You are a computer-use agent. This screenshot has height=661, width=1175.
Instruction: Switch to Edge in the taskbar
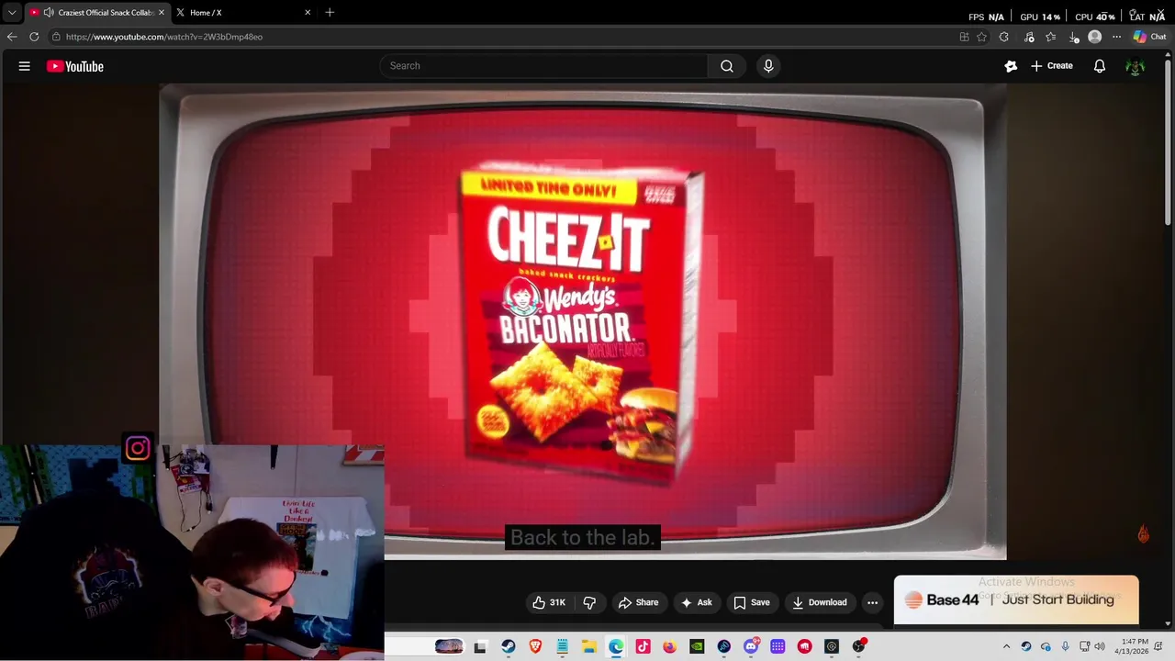(x=616, y=646)
